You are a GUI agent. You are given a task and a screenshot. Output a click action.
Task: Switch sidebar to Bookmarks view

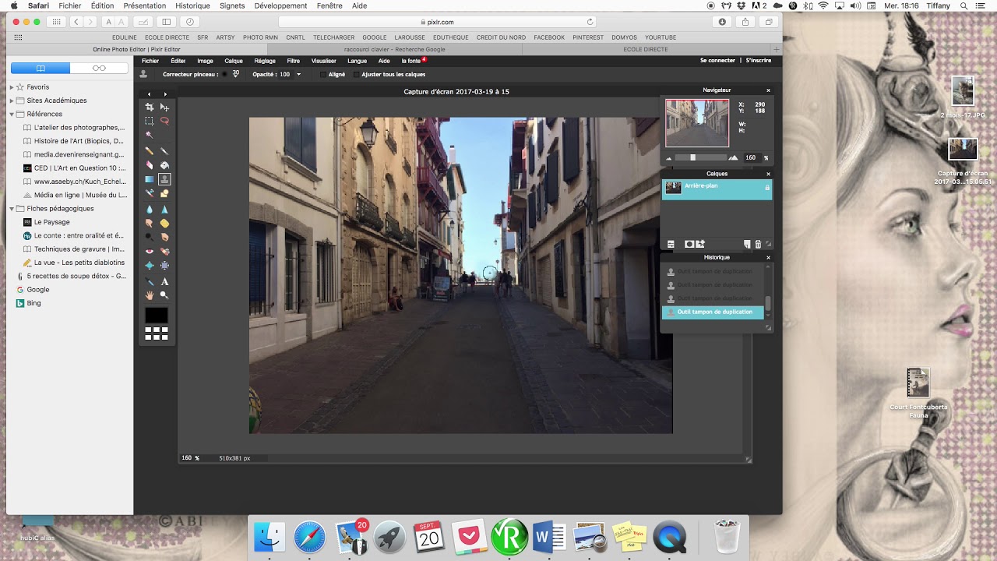pyautogui.click(x=41, y=69)
